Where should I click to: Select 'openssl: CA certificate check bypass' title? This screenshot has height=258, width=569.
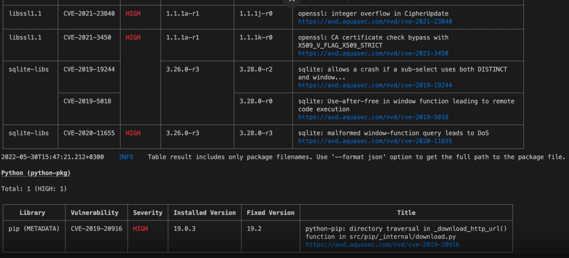click(373, 42)
